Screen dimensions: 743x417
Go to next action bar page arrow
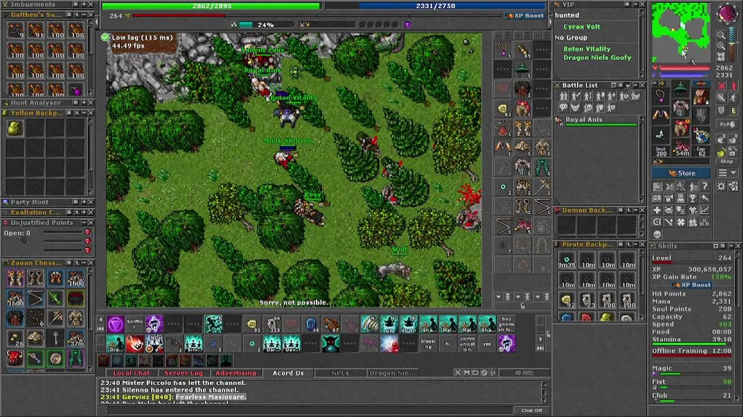tap(540, 340)
